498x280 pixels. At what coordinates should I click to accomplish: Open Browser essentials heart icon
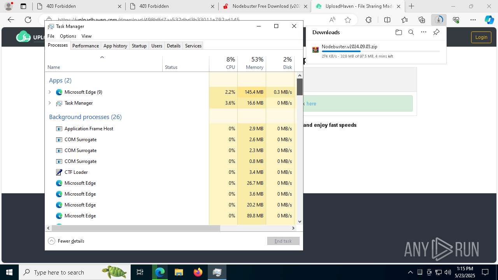456,20
